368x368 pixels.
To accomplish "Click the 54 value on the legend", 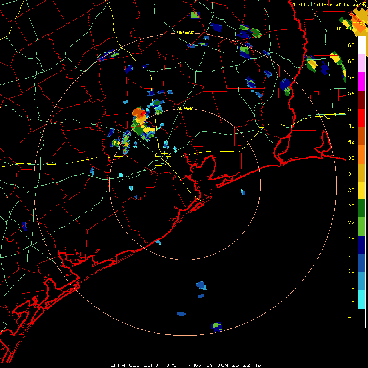I will click(351, 93).
